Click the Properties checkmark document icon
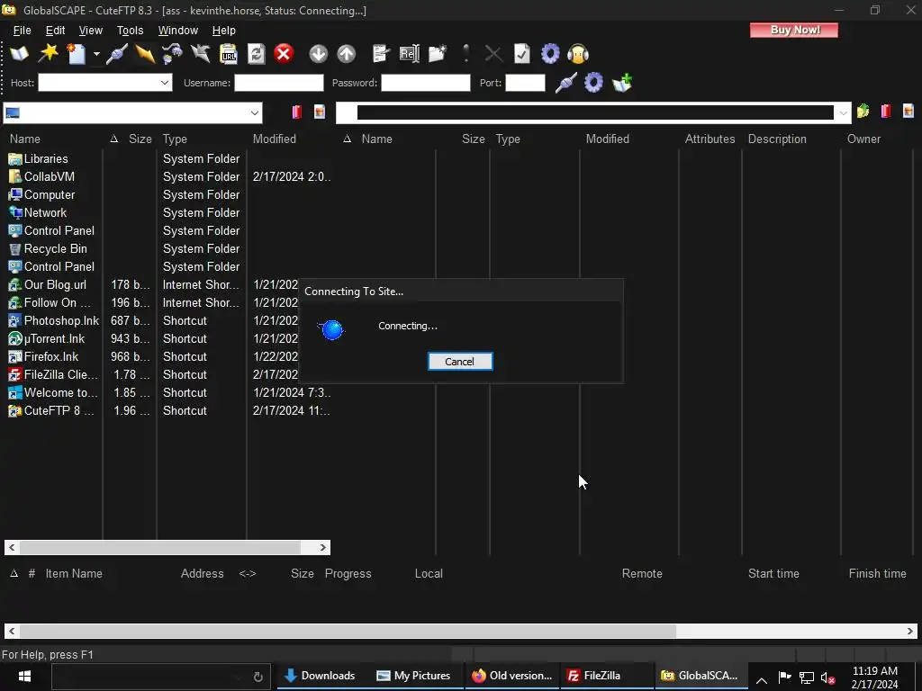Image resolution: width=922 pixels, height=691 pixels. pyautogui.click(x=522, y=54)
